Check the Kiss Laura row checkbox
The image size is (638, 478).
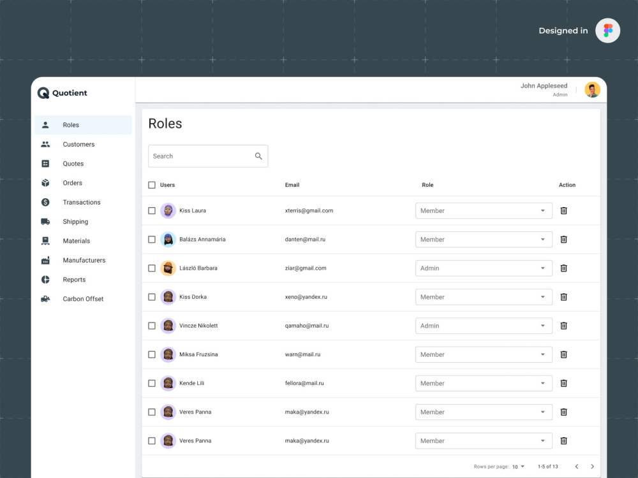[x=152, y=210]
